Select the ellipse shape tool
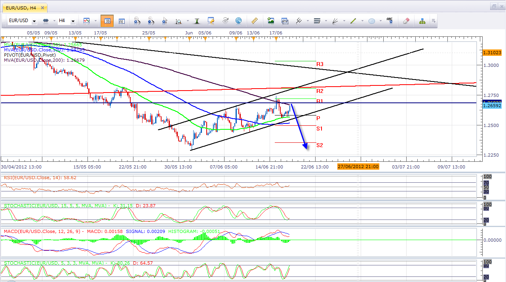This screenshot has height=282, width=506. pyautogui.click(x=372, y=21)
